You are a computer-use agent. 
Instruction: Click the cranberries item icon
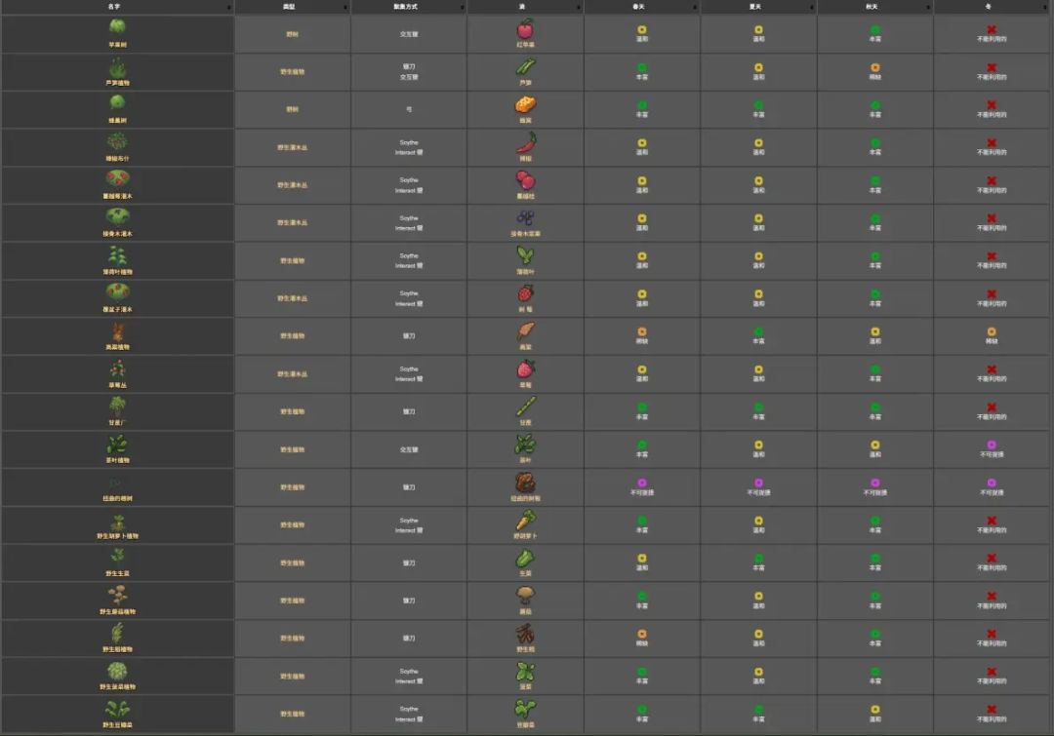click(525, 180)
